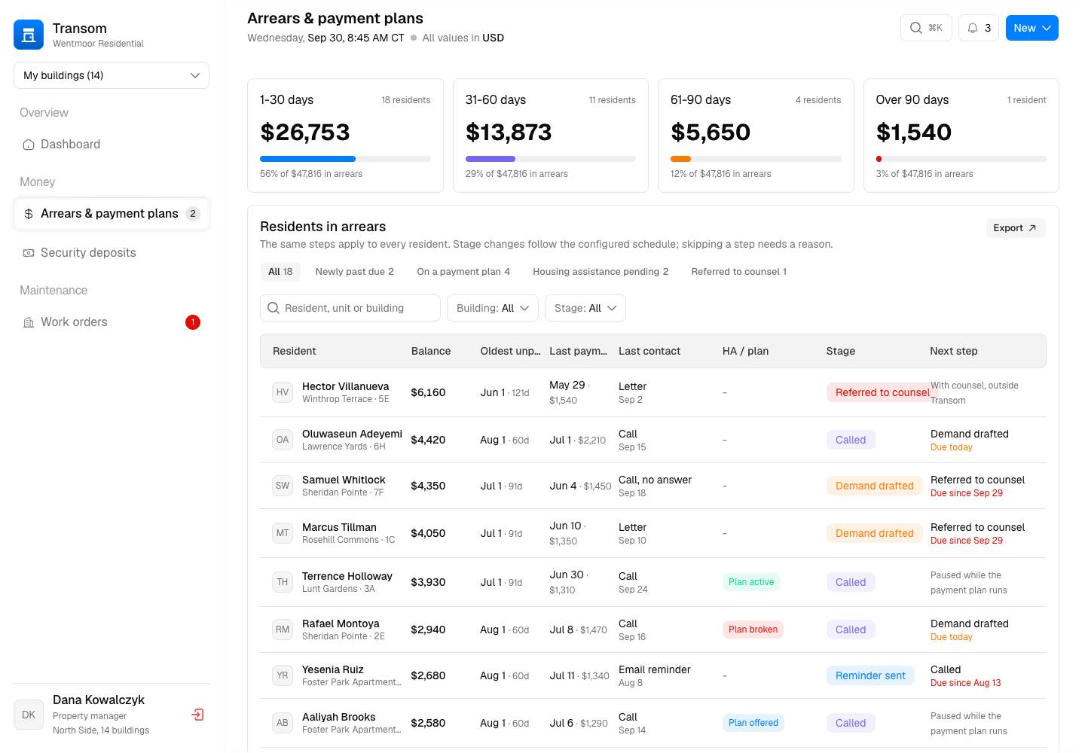Click the dollar icon beside Arrears & payment plans
This screenshot has height=753, width=1085.
pos(29,214)
